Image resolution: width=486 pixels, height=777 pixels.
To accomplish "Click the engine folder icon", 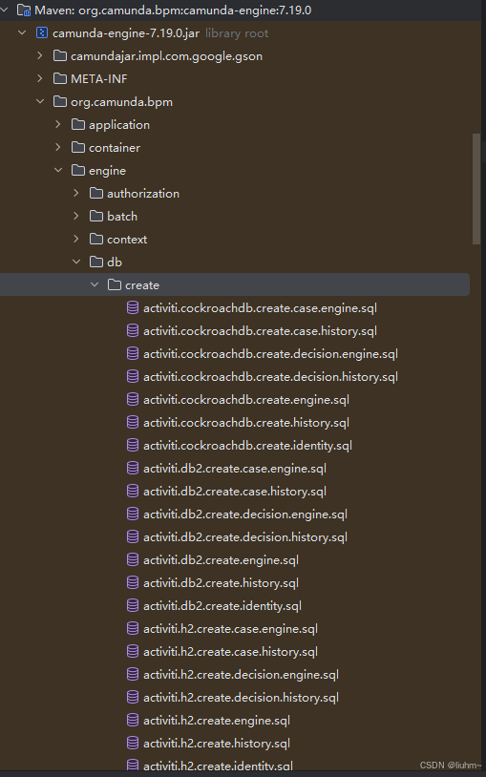I will 78,171.
